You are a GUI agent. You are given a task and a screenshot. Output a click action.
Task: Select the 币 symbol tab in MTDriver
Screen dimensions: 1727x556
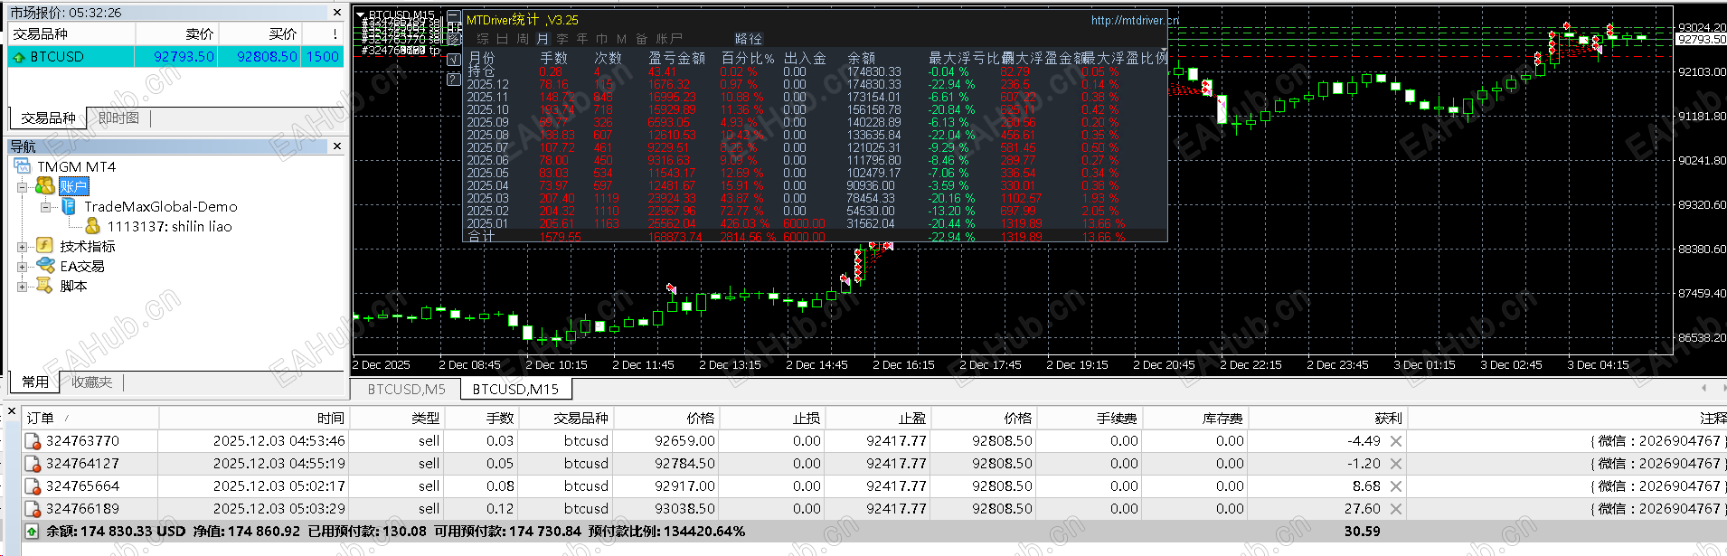click(602, 39)
